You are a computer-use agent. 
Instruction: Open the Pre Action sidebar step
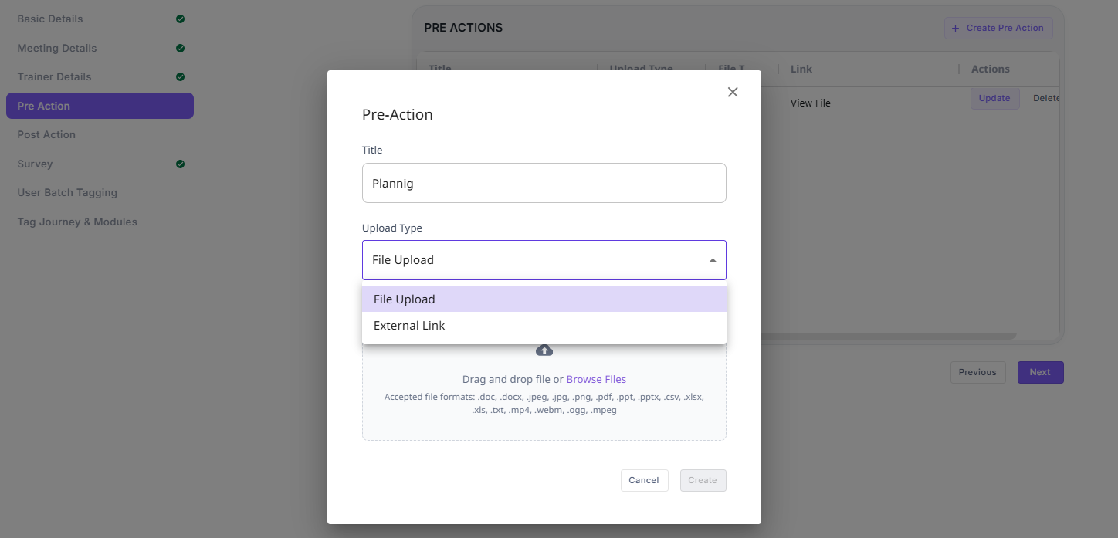pyautogui.click(x=100, y=106)
